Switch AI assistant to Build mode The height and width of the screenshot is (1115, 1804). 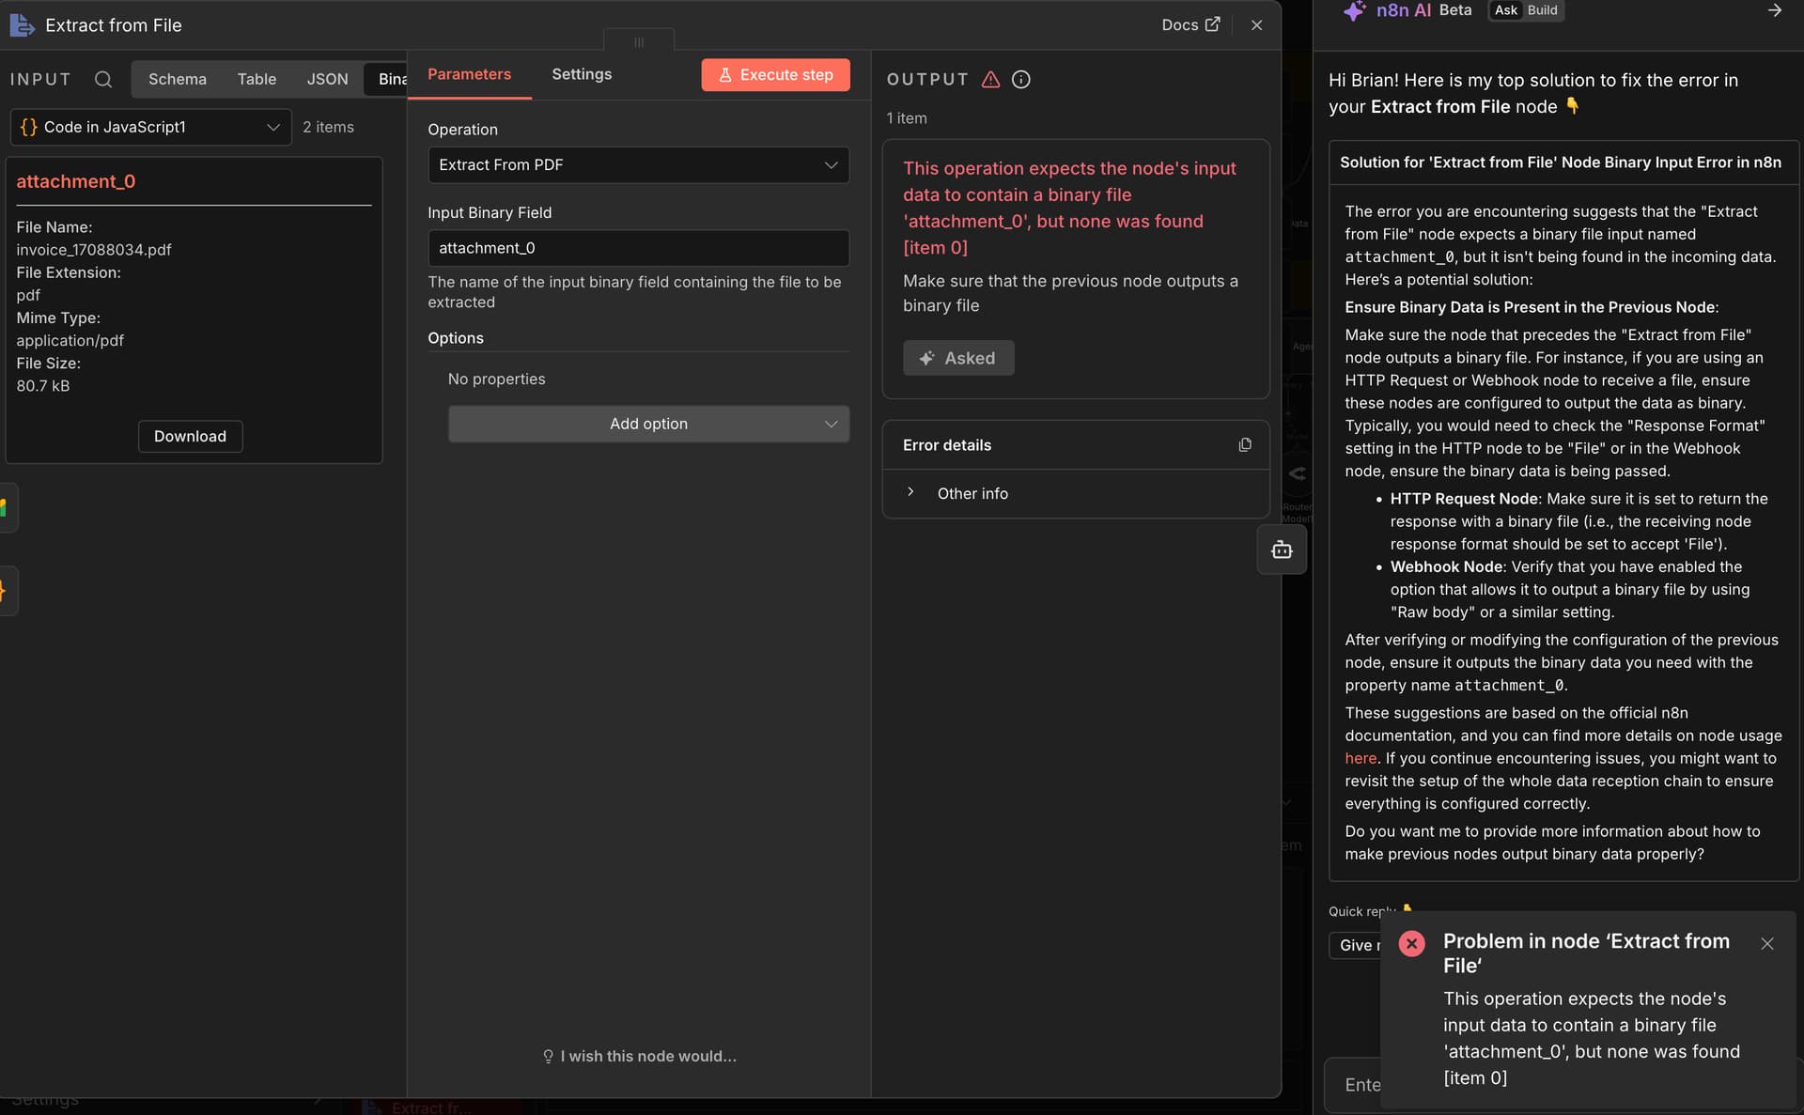1542,10
